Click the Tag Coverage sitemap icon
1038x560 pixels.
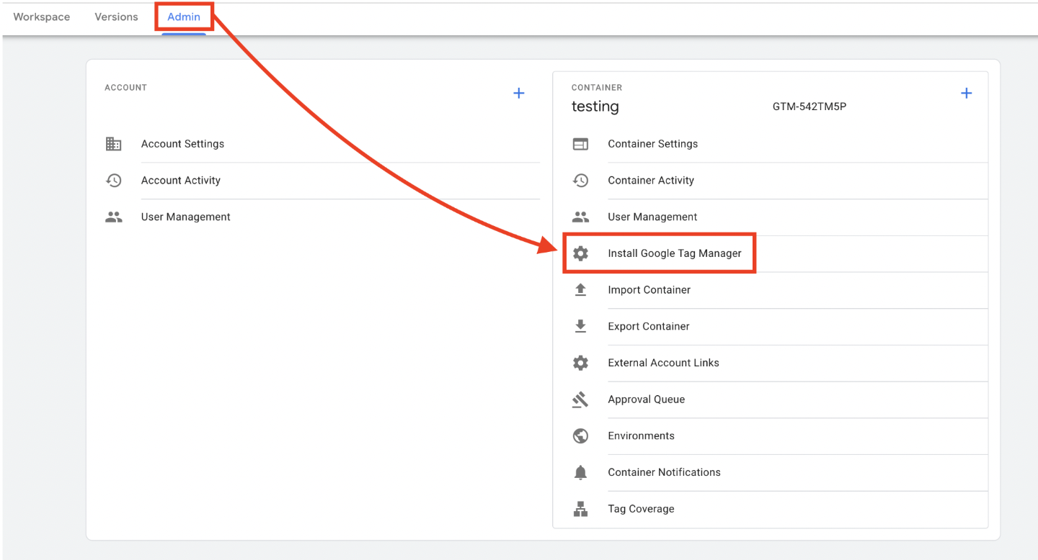[580, 509]
